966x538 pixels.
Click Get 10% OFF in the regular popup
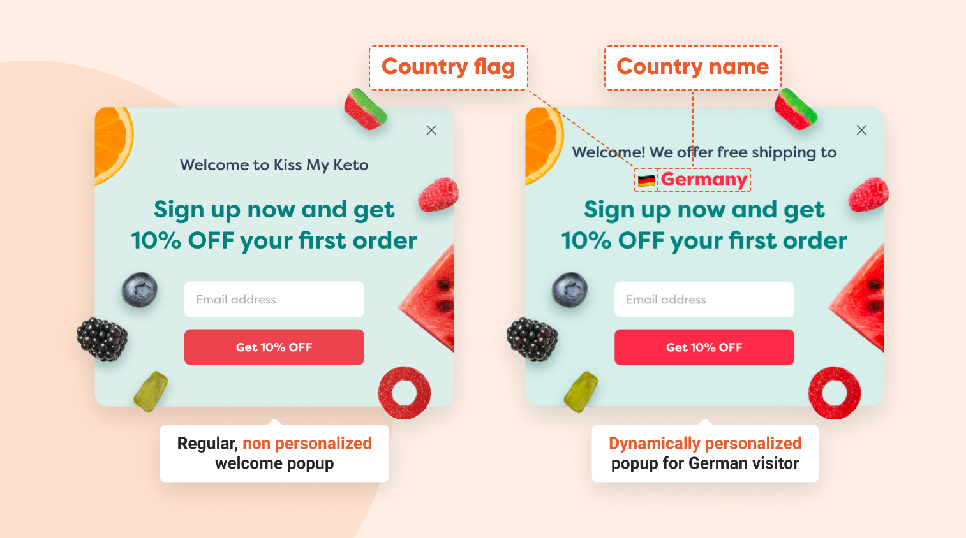[274, 347]
